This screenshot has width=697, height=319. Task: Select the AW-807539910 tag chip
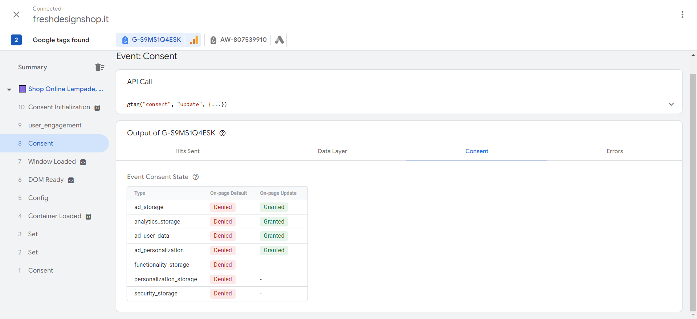243,40
